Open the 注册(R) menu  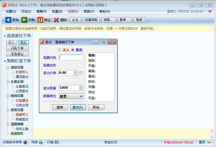click(73, 12)
